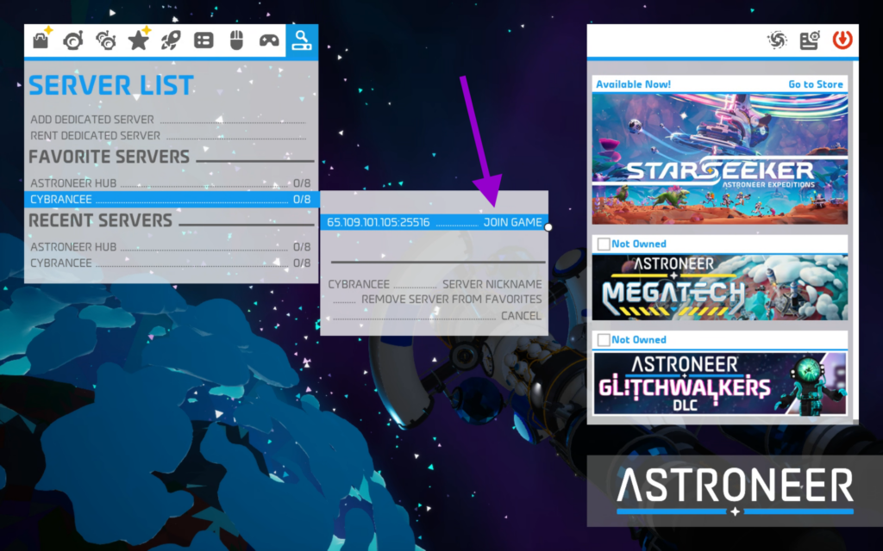Follow the Go to Store link
This screenshot has width=883, height=551.
816,84
